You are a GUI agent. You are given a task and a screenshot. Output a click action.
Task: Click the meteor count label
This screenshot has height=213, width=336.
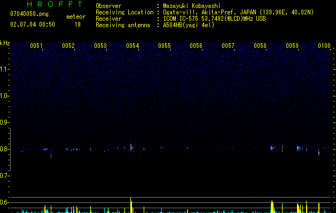click(76, 17)
